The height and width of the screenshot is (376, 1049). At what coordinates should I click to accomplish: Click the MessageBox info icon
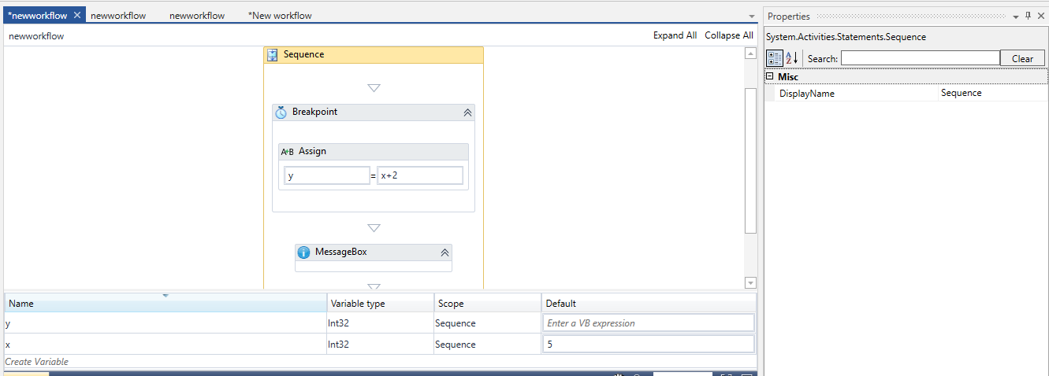click(304, 253)
